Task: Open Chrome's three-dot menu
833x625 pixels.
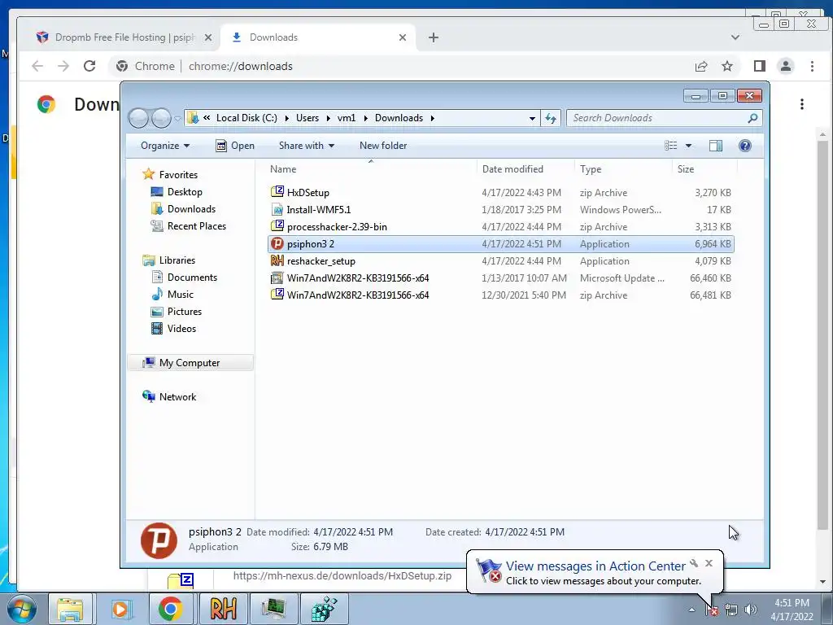Action: (x=812, y=66)
